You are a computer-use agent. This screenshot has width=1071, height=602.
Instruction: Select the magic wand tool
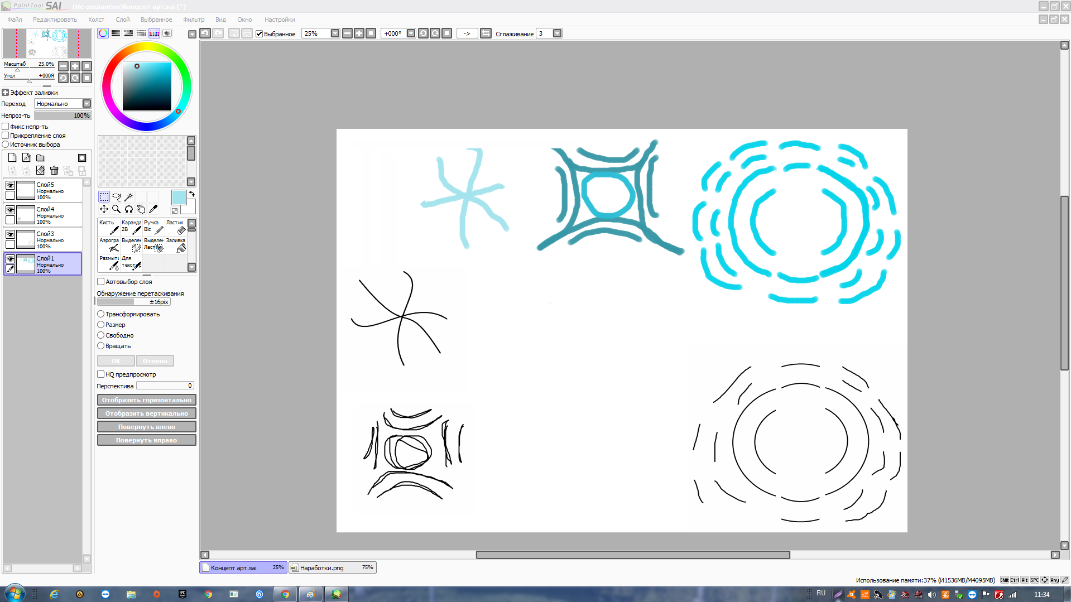click(128, 196)
